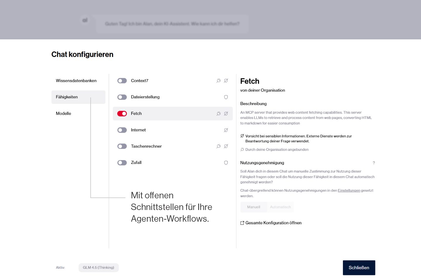Enable the Internet capability toggle
This screenshot has width=421, height=280.
click(122, 130)
